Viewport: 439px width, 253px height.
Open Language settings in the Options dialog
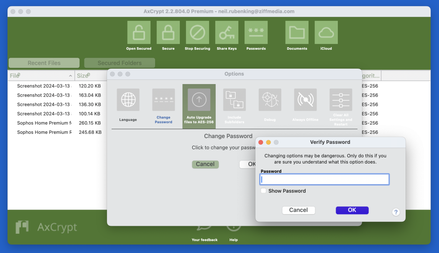pos(128,100)
